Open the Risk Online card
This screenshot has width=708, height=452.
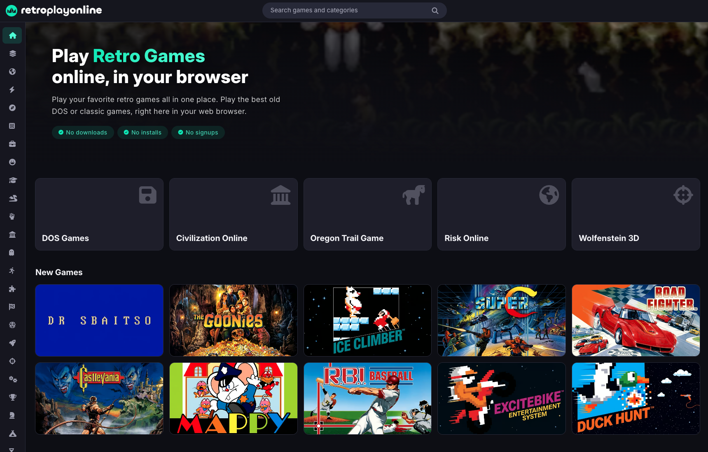pos(502,214)
